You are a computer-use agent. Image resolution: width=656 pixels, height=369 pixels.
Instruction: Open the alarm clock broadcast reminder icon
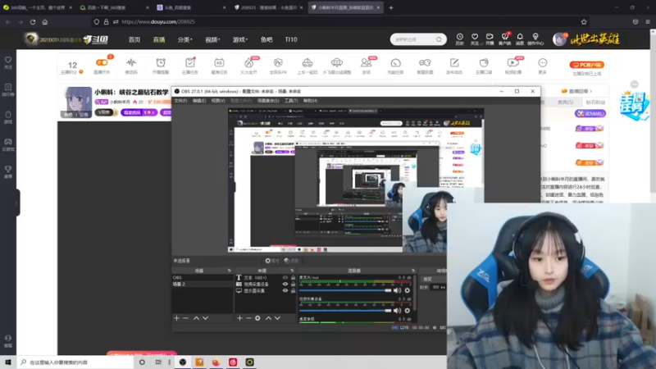(x=161, y=63)
